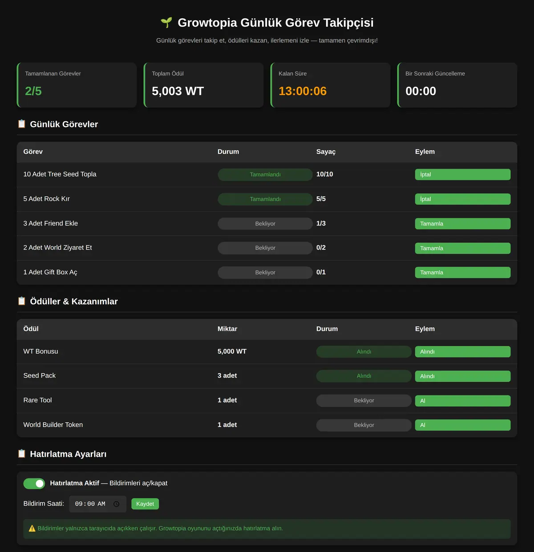Viewport: 534px width, 552px height.
Task: Click the Alındı status badge for WT Bonusu
Action: [x=364, y=352]
